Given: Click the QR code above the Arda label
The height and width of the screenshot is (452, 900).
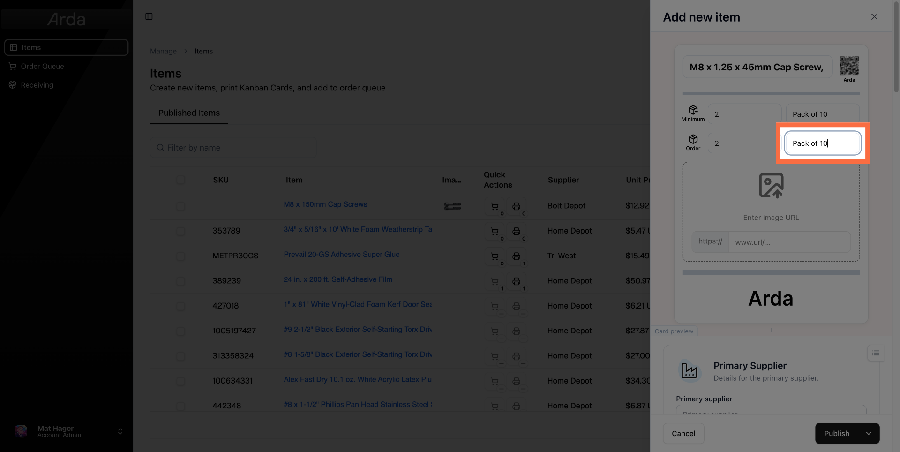Looking at the screenshot, I should [849, 66].
